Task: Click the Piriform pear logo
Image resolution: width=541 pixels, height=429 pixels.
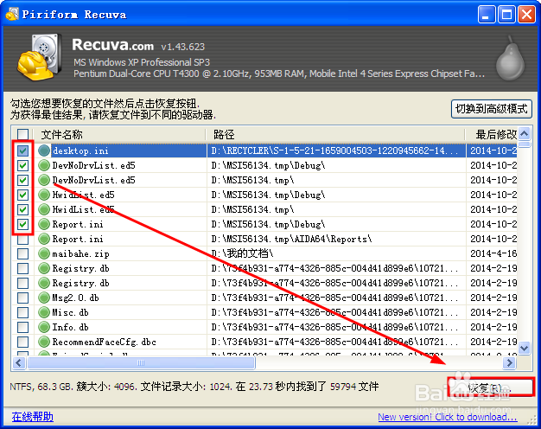Action: tap(510, 58)
